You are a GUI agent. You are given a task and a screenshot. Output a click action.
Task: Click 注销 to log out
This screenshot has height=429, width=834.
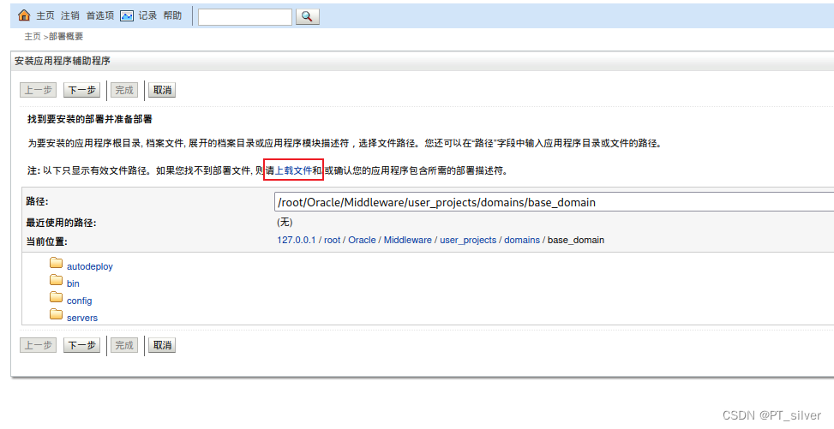(70, 15)
